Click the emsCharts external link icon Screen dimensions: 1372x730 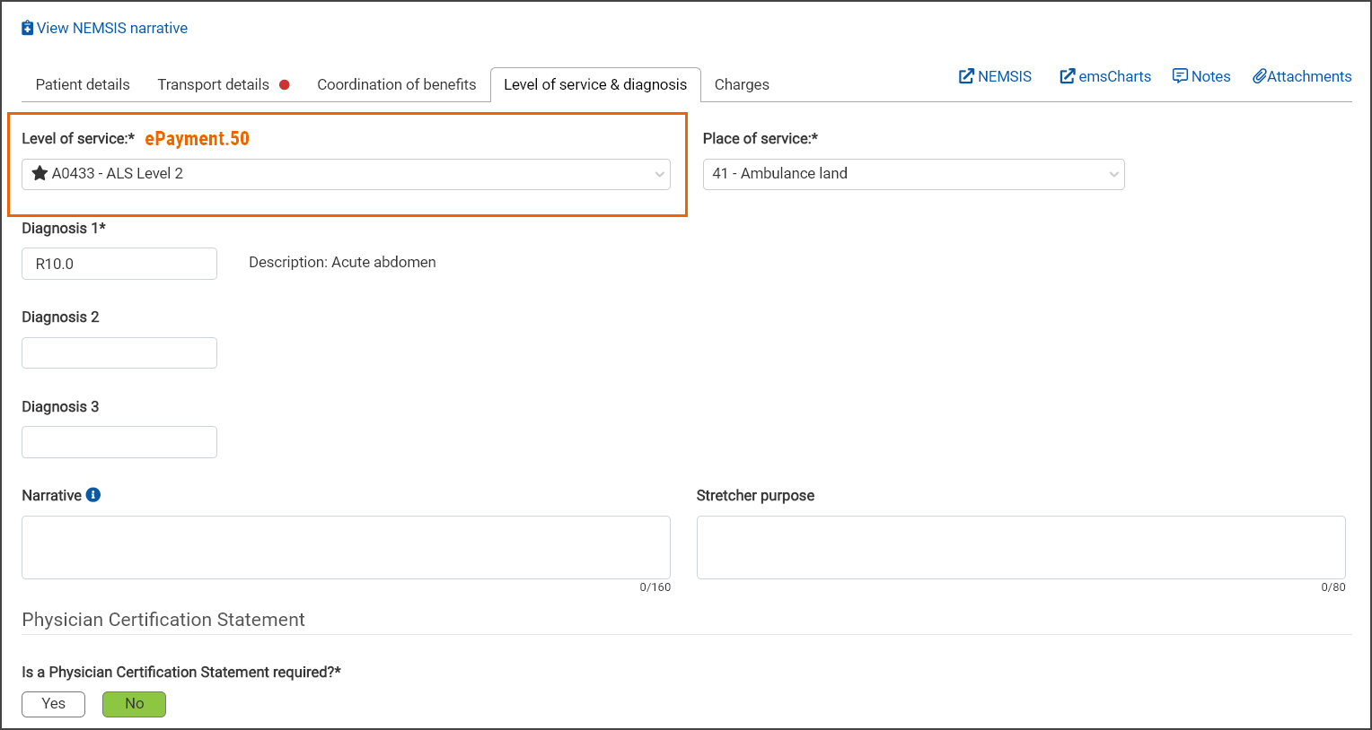(1067, 77)
